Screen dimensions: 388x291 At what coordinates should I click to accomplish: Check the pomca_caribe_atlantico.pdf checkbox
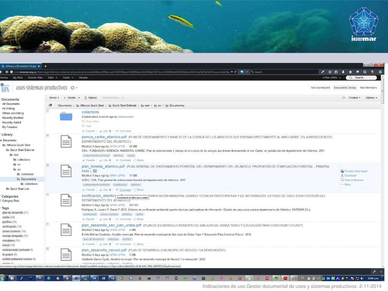[48, 136]
